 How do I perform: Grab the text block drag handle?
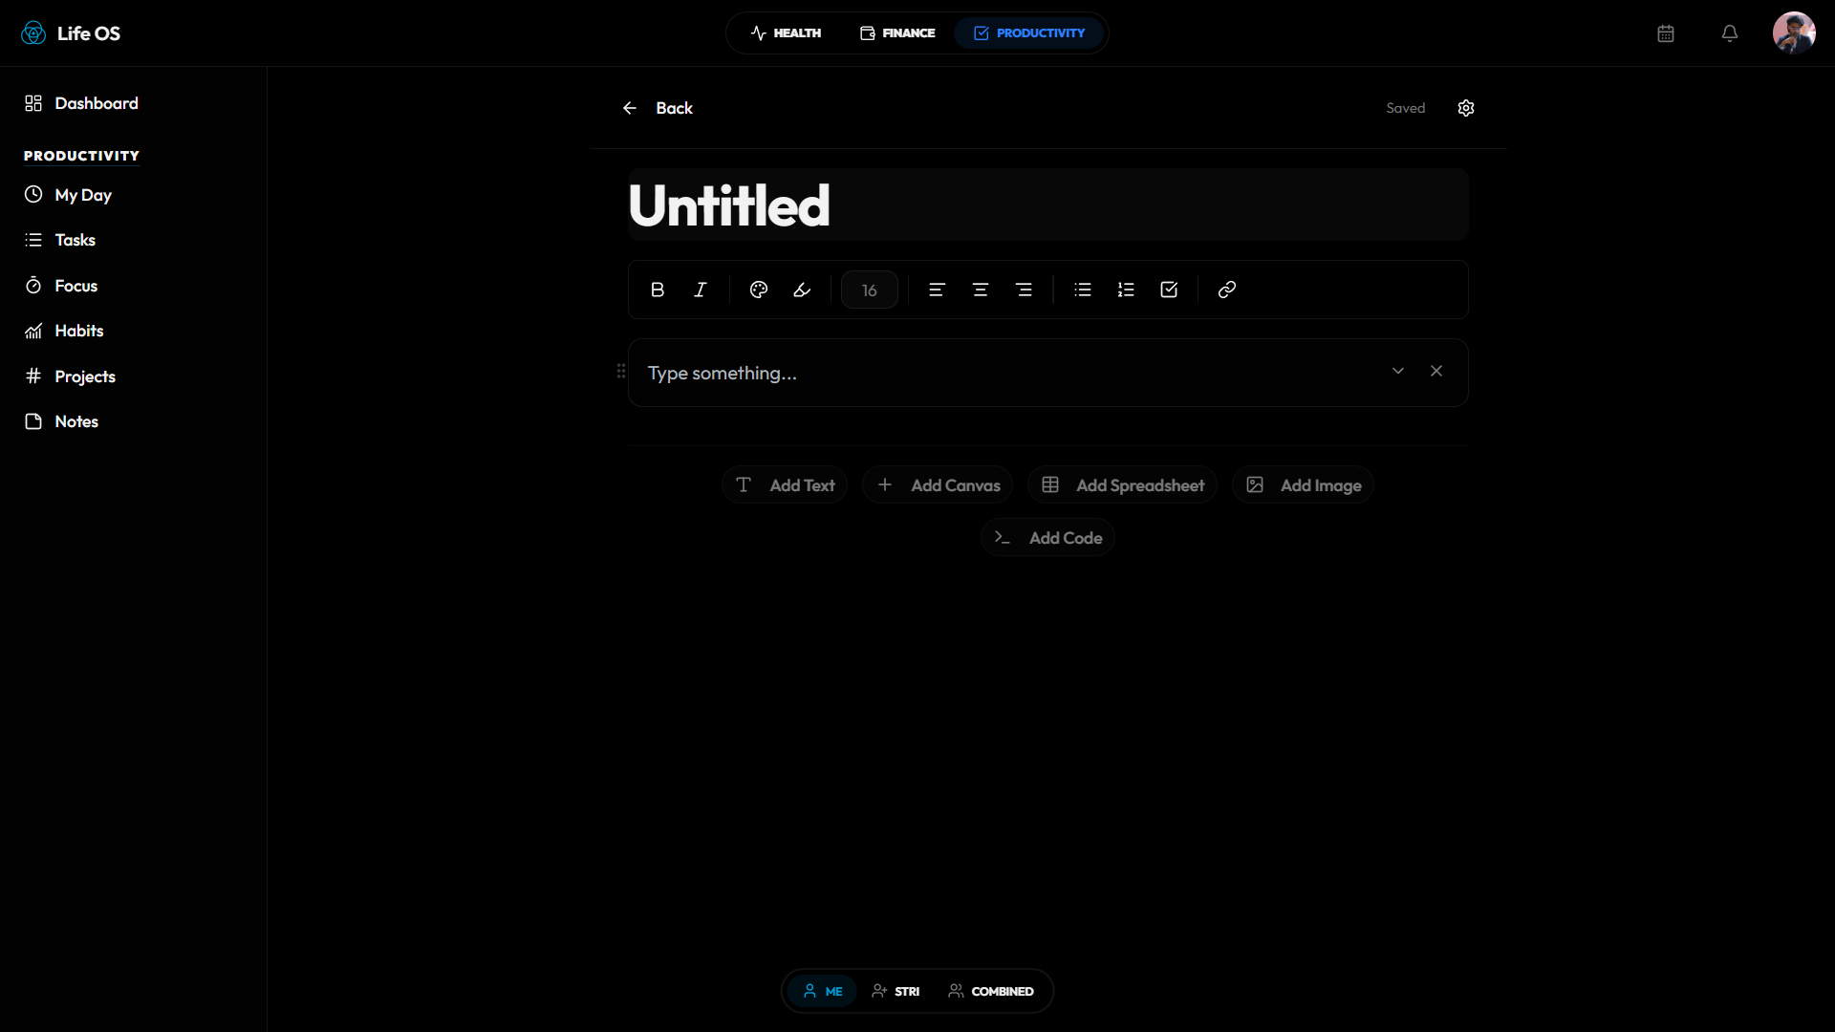621,371
